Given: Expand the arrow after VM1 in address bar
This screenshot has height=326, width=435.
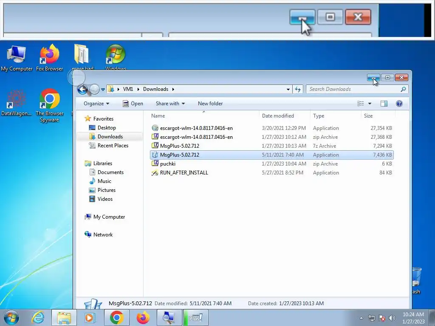Looking at the screenshot, I should tap(138, 89).
